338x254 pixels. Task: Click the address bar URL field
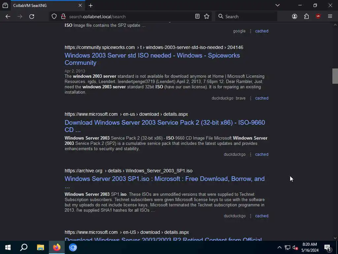click(130, 17)
